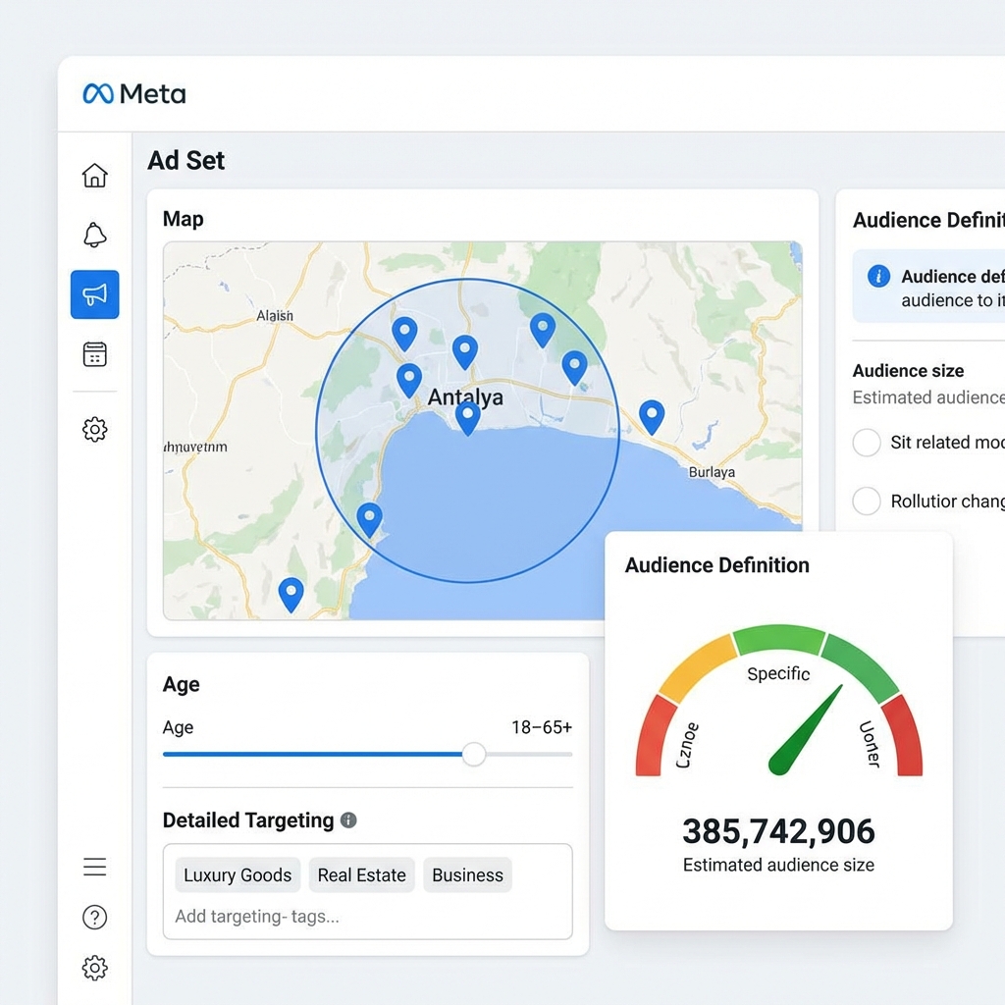Select the 'Rollutior' radio option
The image size is (1005, 1005).
coord(867,502)
